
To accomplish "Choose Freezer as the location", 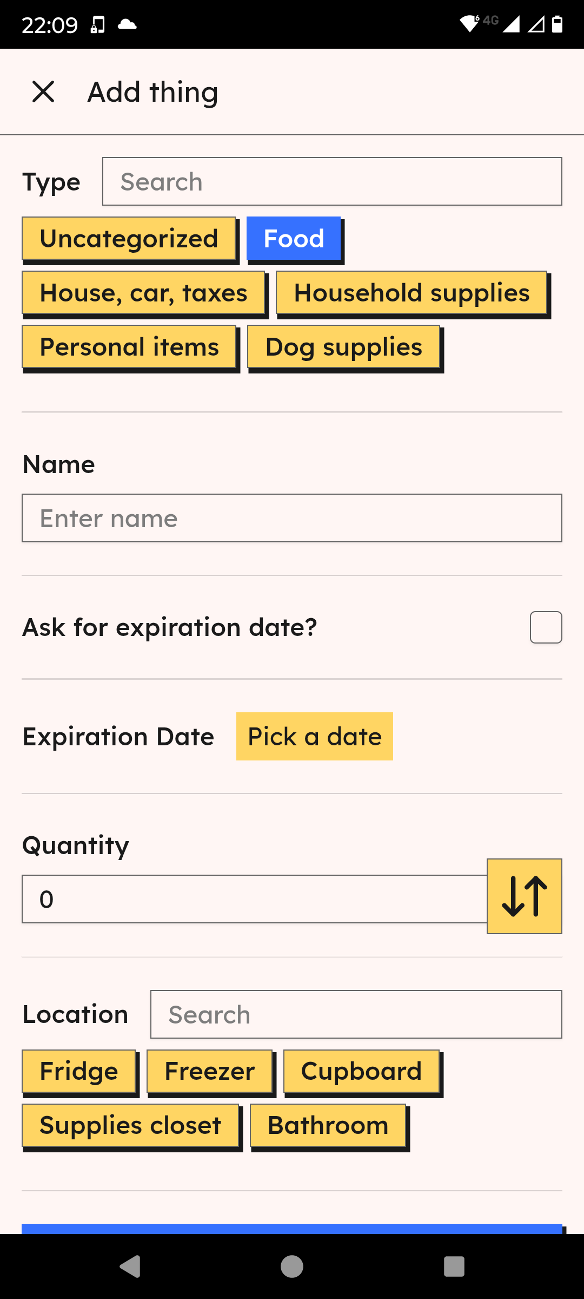I will [209, 1071].
